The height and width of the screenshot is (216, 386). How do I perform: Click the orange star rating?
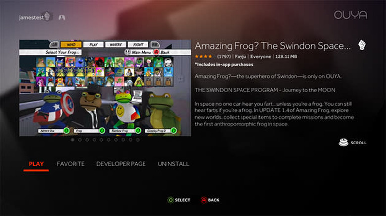tap(203, 56)
